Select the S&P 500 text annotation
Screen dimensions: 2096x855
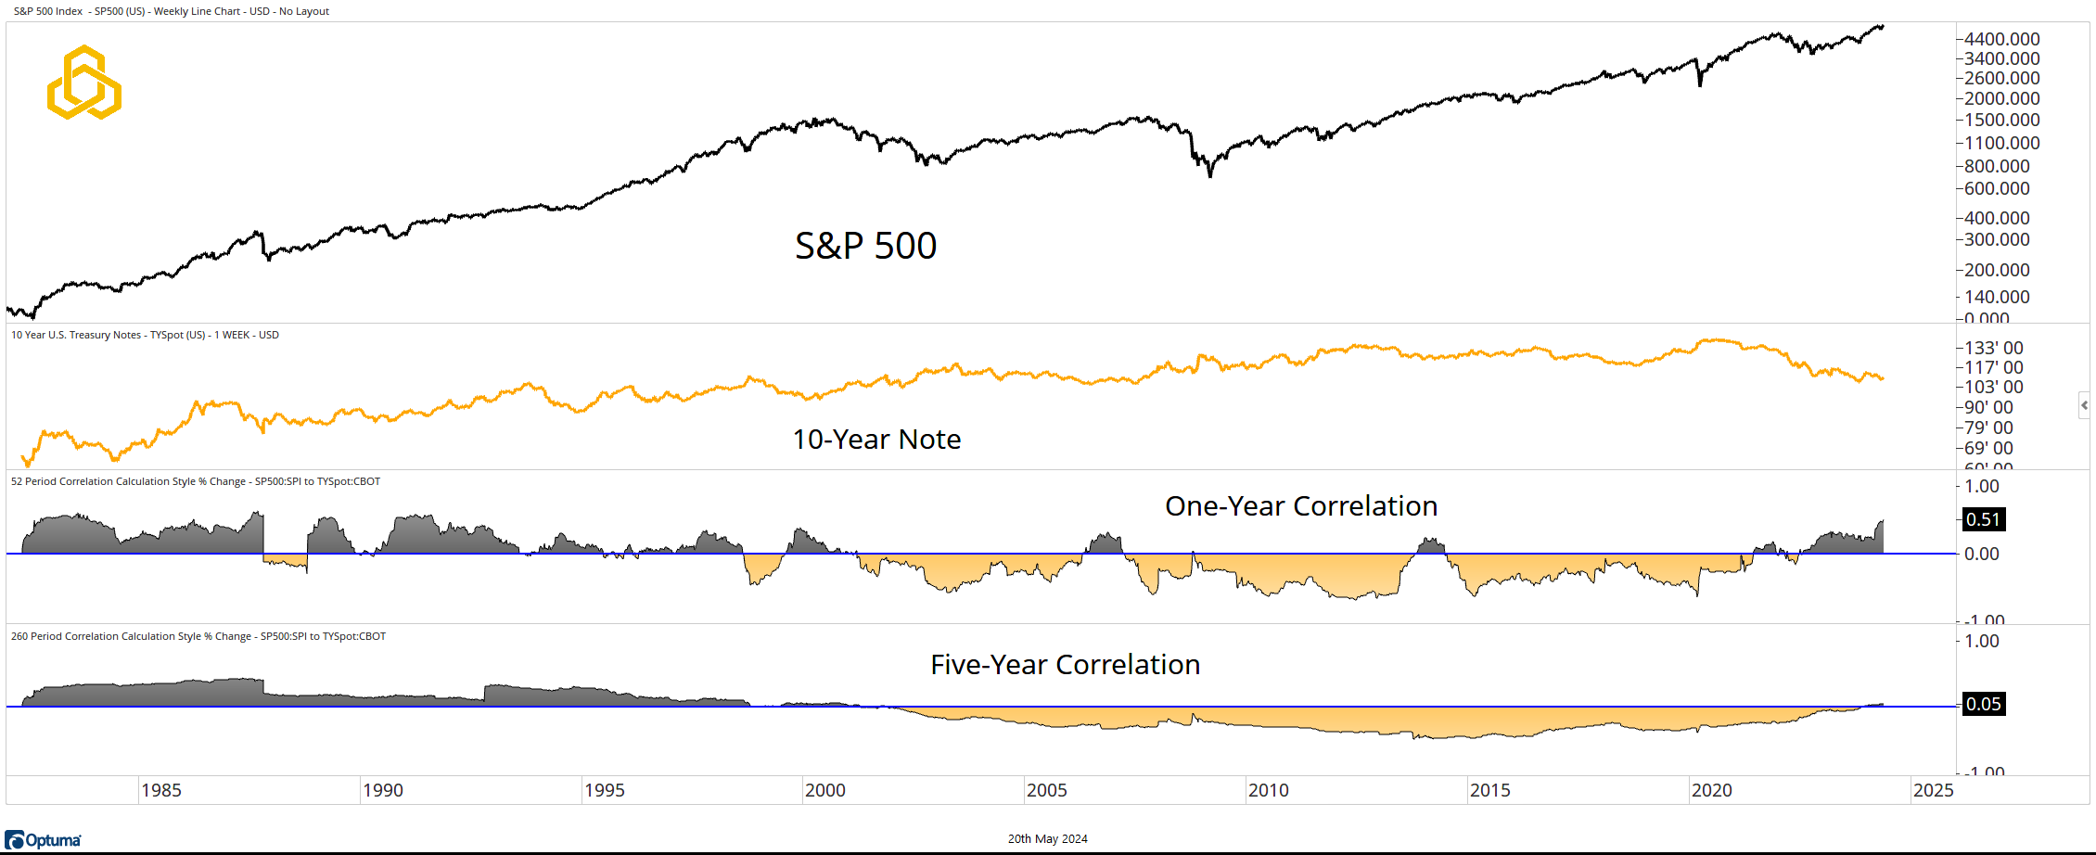coord(865,246)
